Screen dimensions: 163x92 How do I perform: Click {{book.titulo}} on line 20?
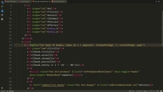click(x=42, y=52)
